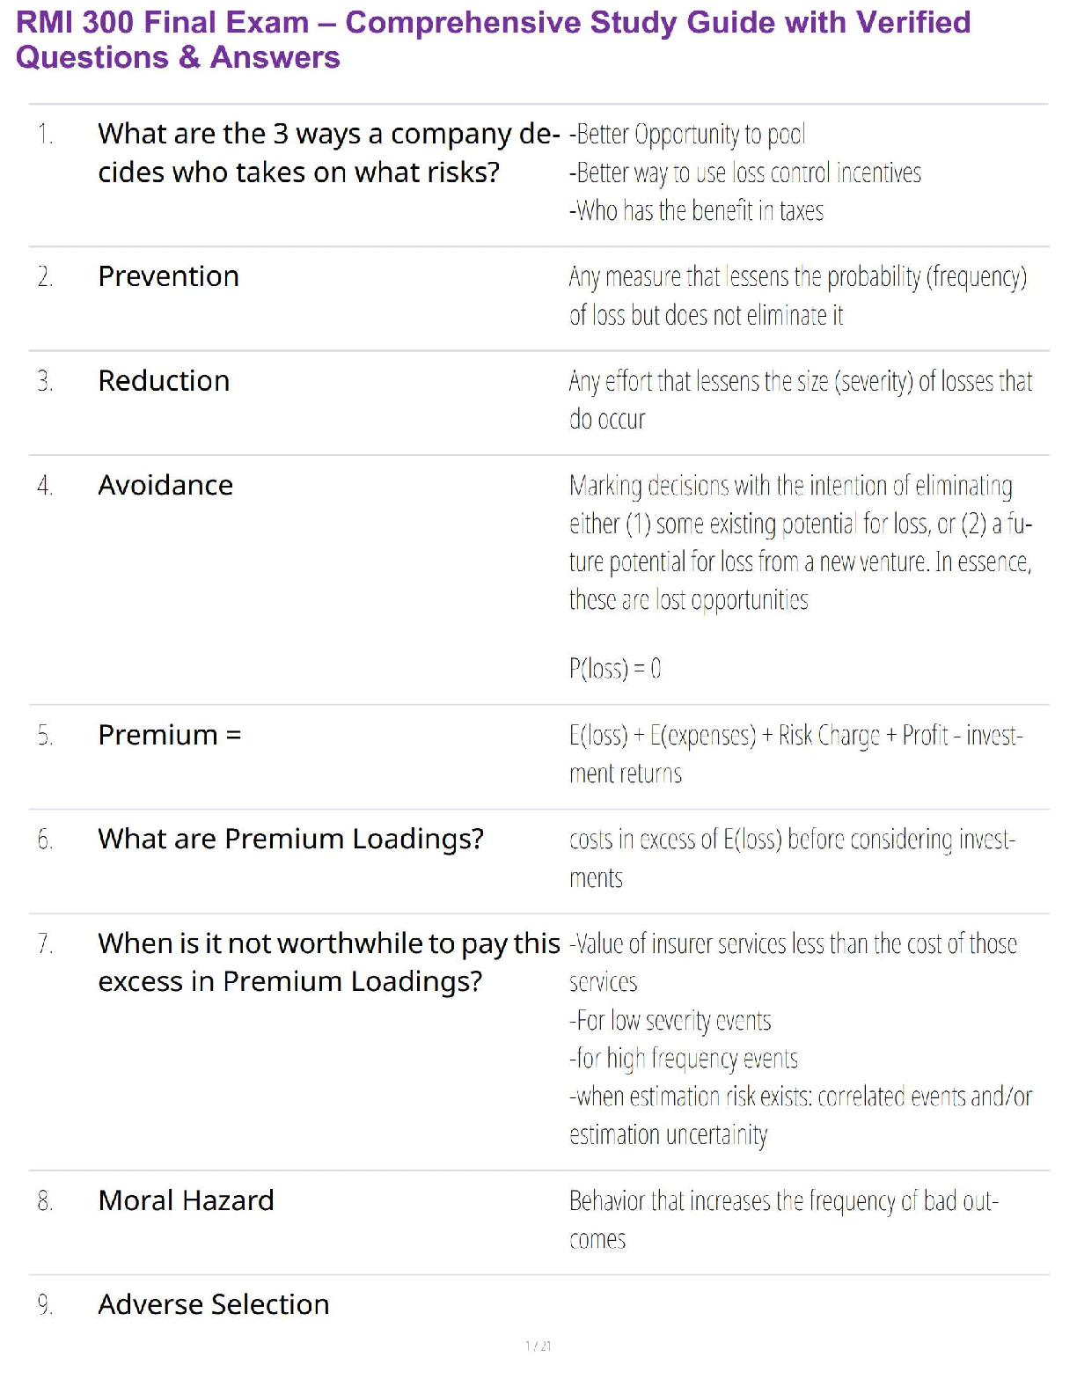This screenshot has width=1077, height=1394.
Task: Select the Adverse Selection term
Action: tap(213, 1304)
